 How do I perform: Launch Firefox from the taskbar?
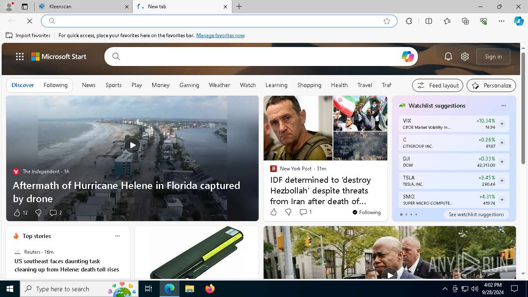point(210,289)
